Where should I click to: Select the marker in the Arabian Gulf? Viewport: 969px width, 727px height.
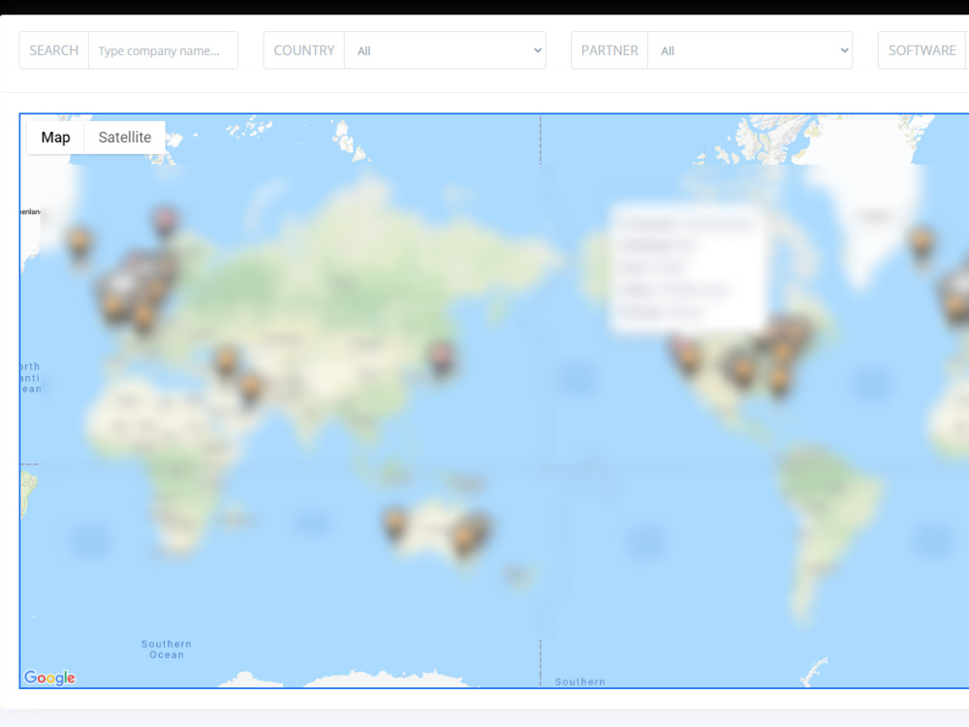[x=250, y=389]
